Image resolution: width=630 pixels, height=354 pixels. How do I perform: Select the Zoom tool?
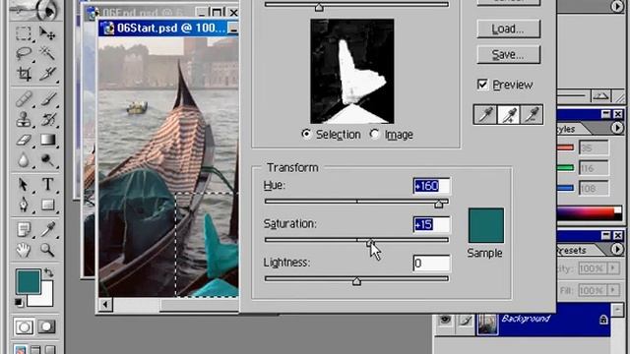coord(47,250)
